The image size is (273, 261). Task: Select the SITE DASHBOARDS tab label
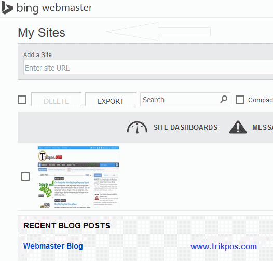tap(186, 127)
